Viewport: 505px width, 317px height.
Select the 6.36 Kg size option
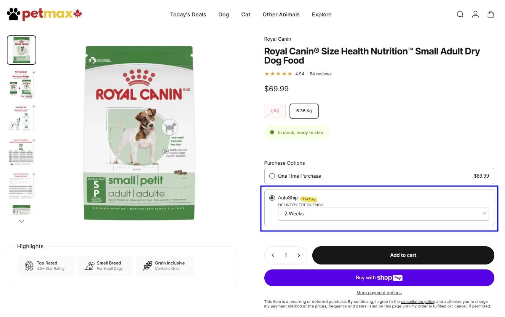pos(304,111)
